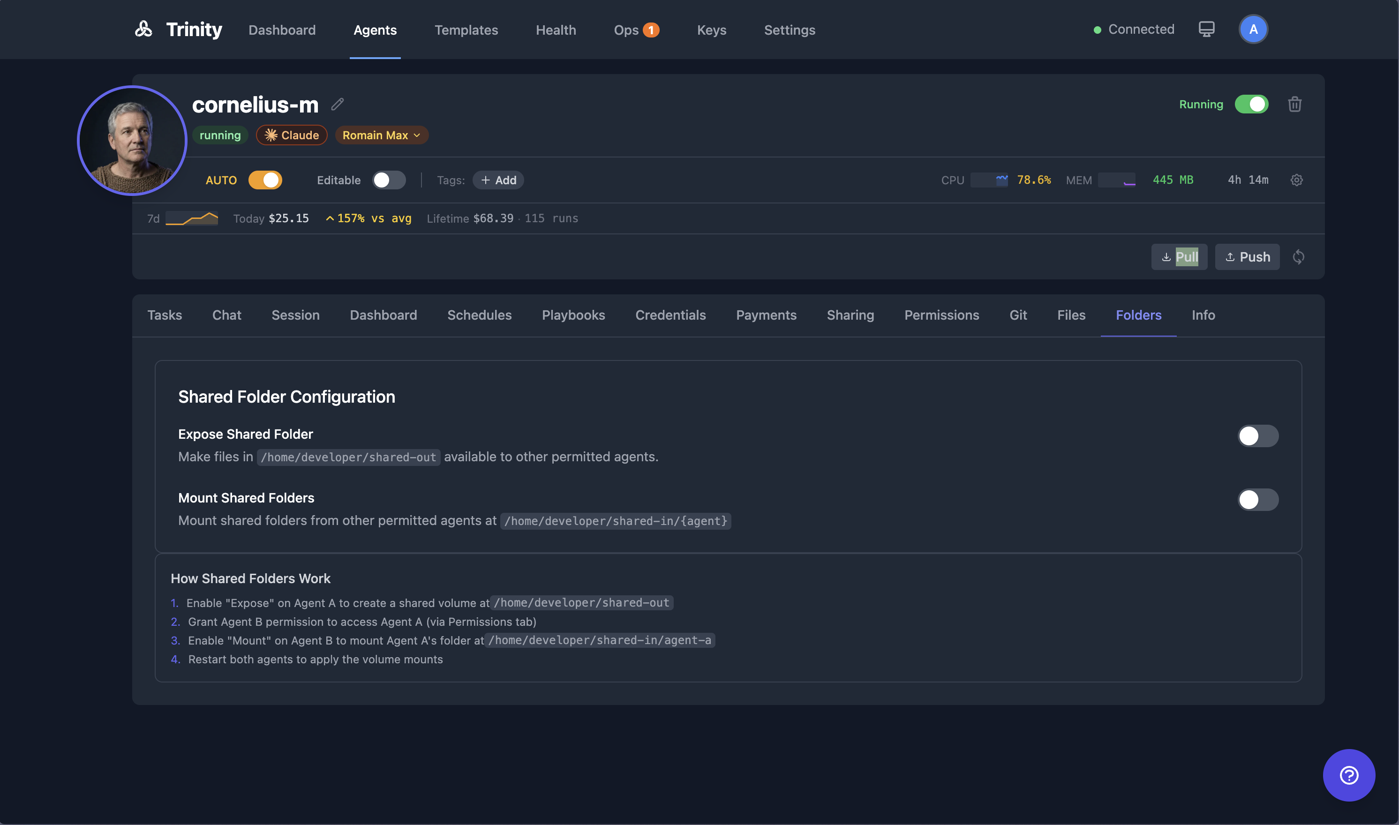
Task: Click the 4h 14m uptime
Action: pyautogui.click(x=1249, y=180)
